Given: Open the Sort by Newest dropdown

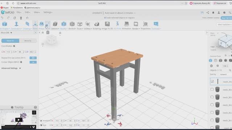Looking at the screenshot, I should (223, 74).
